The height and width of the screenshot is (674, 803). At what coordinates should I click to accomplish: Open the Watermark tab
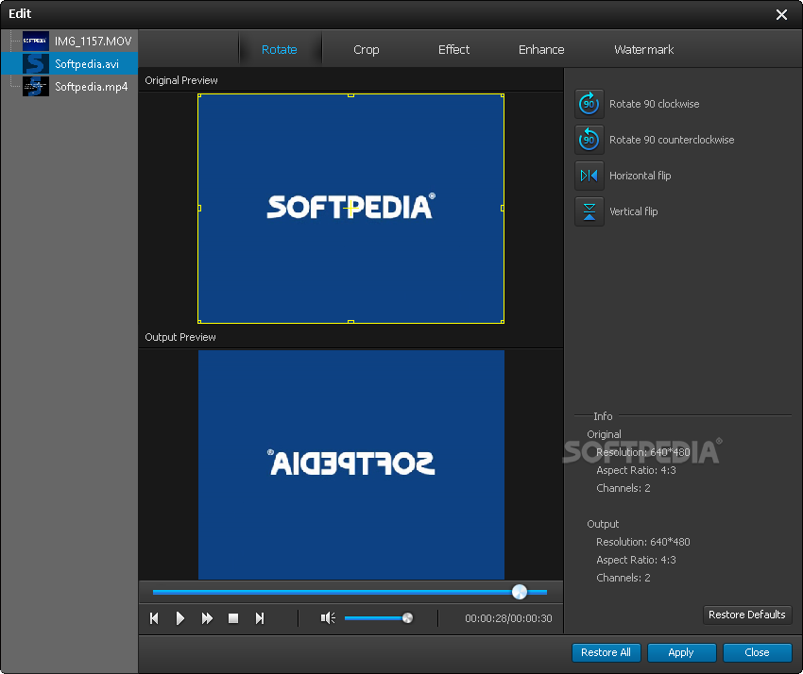pyautogui.click(x=643, y=50)
